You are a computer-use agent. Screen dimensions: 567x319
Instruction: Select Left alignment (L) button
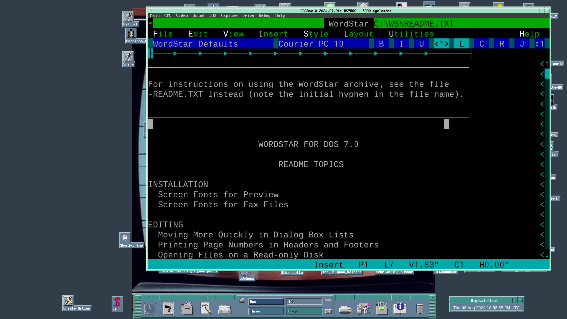coord(462,44)
